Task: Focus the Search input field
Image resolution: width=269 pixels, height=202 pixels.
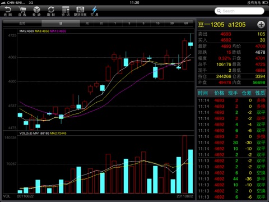Action: (x=239, y=11)
